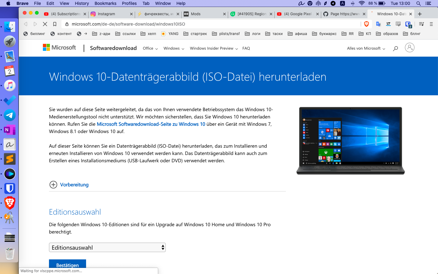This screenshot has height=274, width=438.
Task: Click the battery status in menu bar
Action: point(377,3)
